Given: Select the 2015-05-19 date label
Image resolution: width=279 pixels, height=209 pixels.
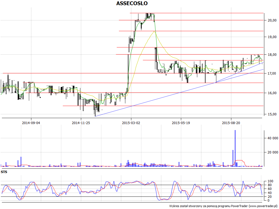Looking at the screenshot, I should click(181, 123).
